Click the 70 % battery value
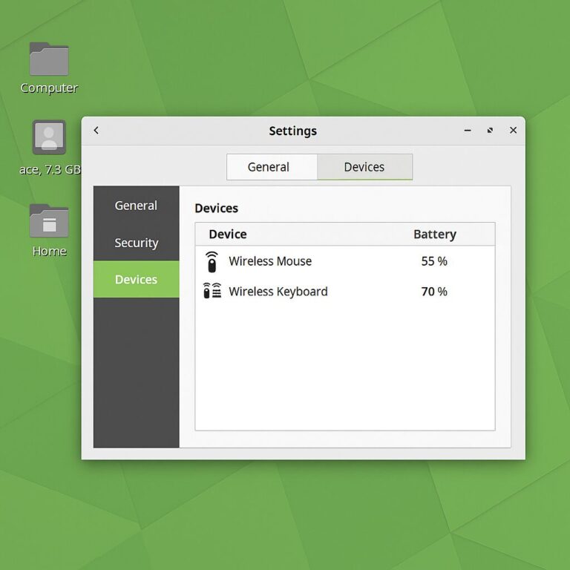 tap(434, 292)
